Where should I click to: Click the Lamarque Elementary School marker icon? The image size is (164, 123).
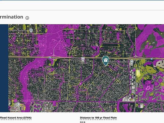[83, 59]
